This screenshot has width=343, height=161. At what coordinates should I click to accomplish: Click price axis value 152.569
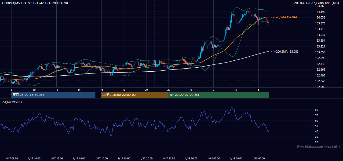[320, 69]
